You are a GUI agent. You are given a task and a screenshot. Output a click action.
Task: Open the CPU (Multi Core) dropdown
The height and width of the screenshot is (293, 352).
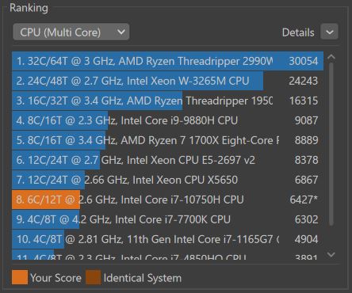71,32
